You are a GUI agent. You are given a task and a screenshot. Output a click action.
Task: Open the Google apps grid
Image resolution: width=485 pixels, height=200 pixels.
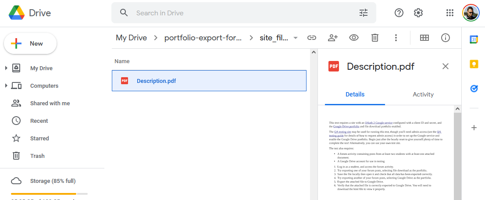450,13
